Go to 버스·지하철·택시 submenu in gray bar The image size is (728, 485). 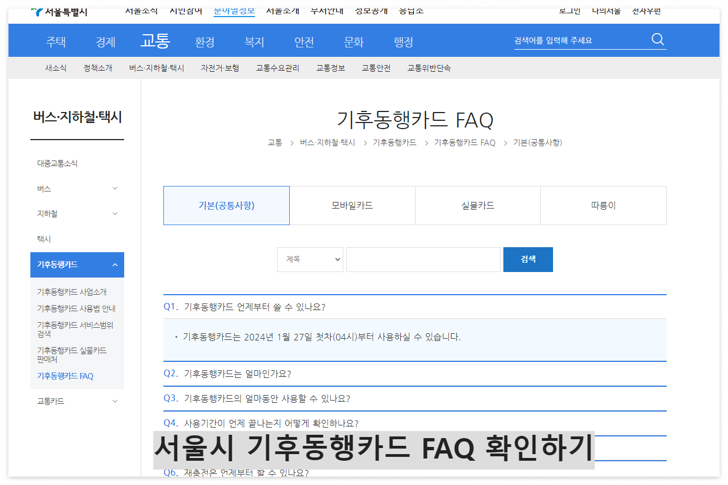tap(157, 68)
